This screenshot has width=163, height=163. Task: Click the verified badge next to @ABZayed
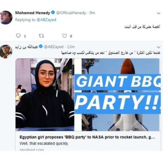point(41,46)
